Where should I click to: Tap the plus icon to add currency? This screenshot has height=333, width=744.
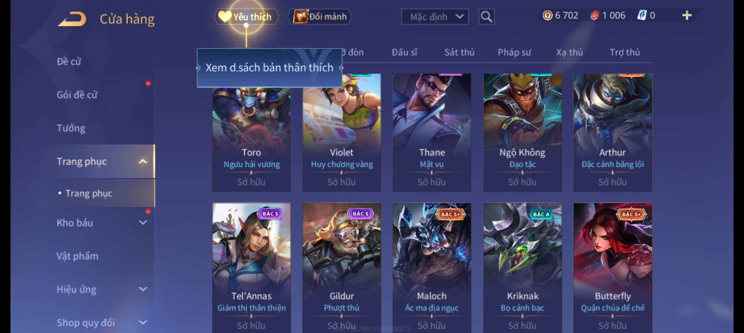[x=687, y=15]
